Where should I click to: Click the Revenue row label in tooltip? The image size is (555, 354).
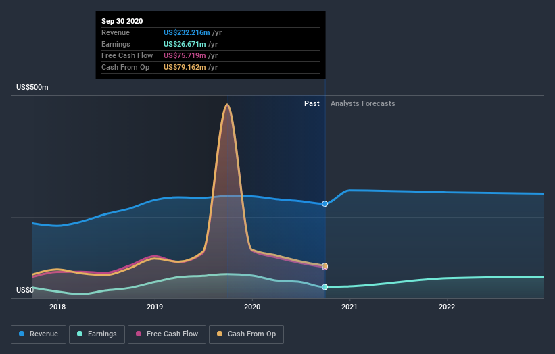(116, 32)
